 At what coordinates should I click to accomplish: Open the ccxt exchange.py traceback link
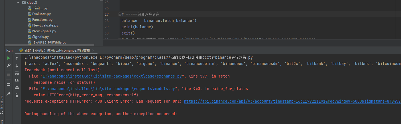112,76
